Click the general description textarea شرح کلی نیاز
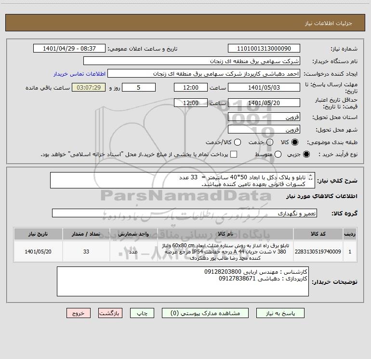 point(183,181)
